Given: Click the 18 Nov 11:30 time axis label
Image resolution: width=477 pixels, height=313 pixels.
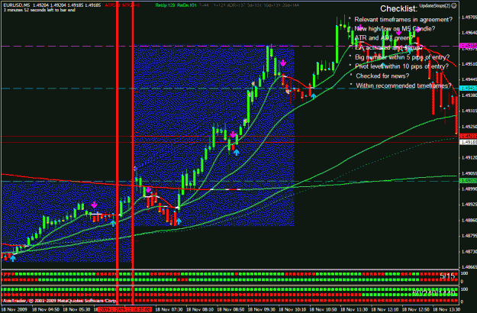Looking at the screenshot, I should 353,310.
